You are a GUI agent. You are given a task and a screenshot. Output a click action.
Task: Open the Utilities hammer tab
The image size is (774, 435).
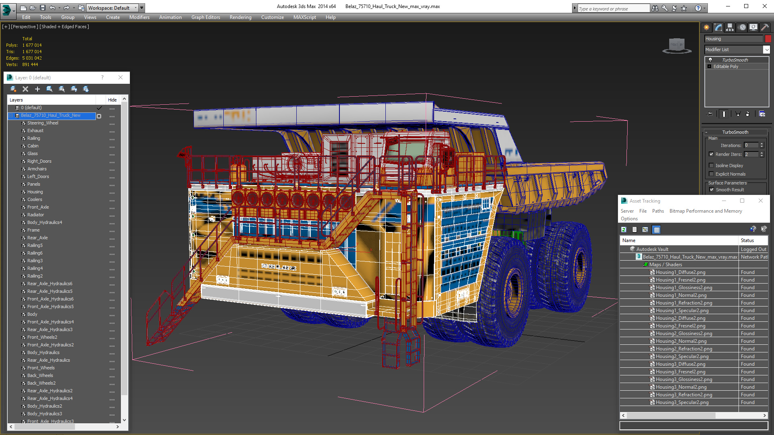pyautogui.click(x=765, y=27)
